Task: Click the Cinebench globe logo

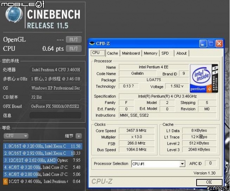Action: click(14, 15)
